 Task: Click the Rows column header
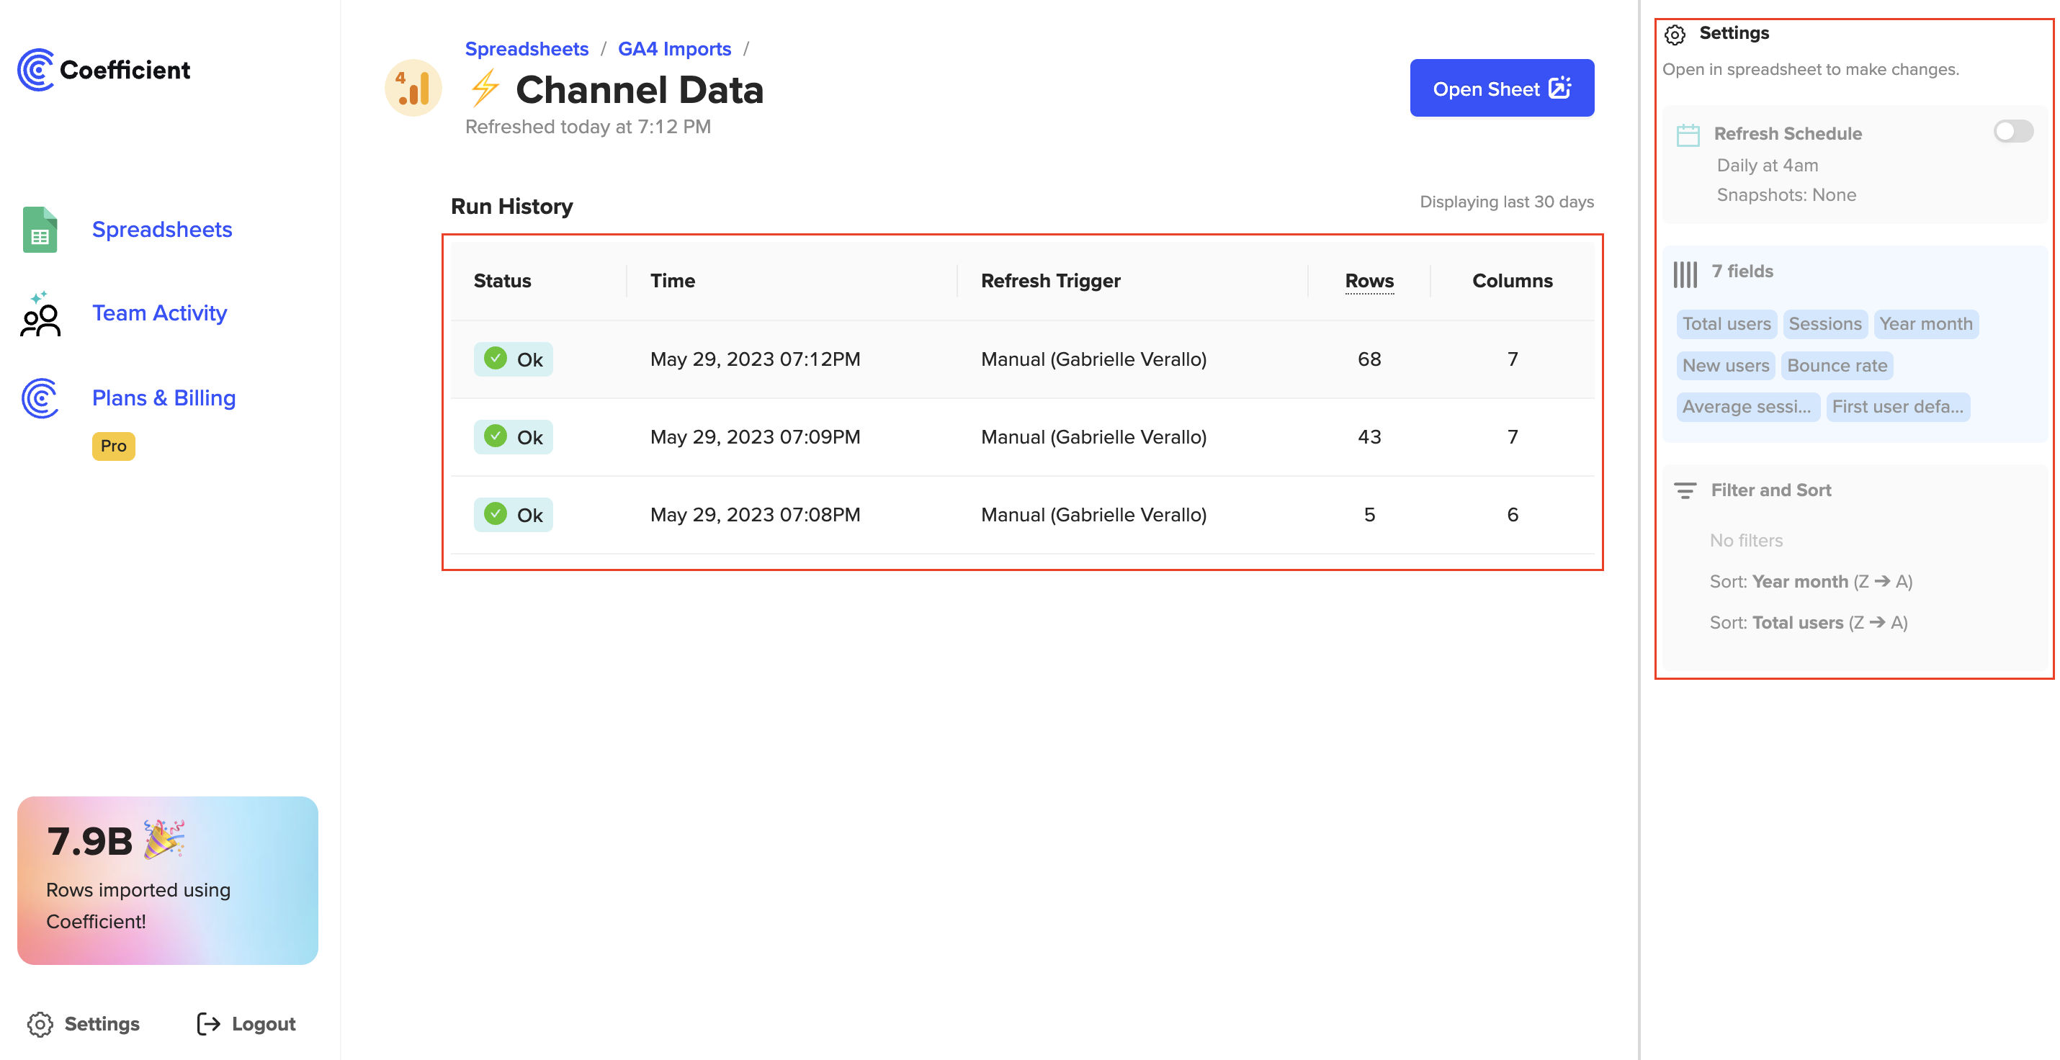click(1369, 281)
